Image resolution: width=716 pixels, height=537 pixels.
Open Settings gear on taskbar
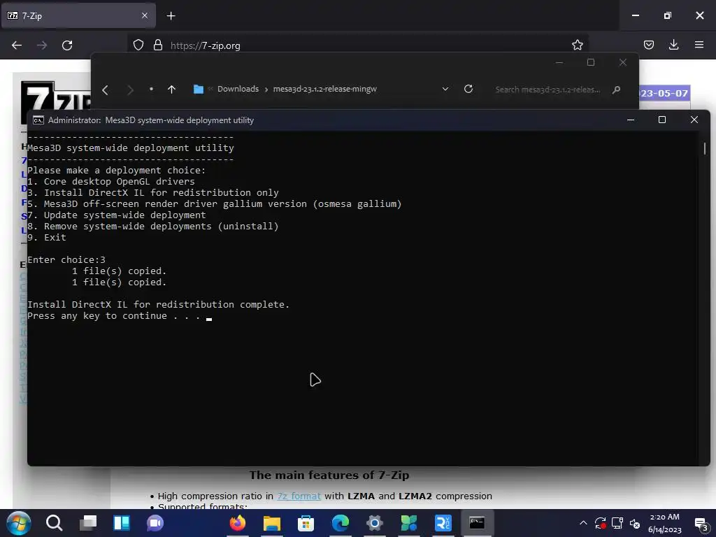(x=375, y=523)
